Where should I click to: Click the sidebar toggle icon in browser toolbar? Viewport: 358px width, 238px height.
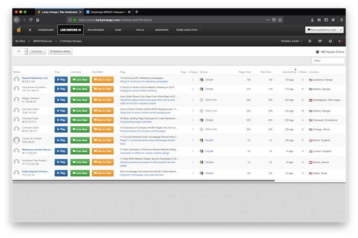click(326, 20)
